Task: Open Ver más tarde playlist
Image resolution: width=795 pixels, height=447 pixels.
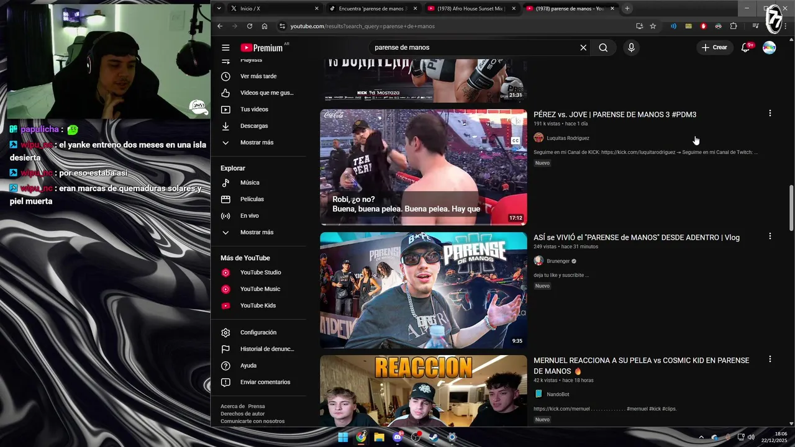Action: (258, 76)
